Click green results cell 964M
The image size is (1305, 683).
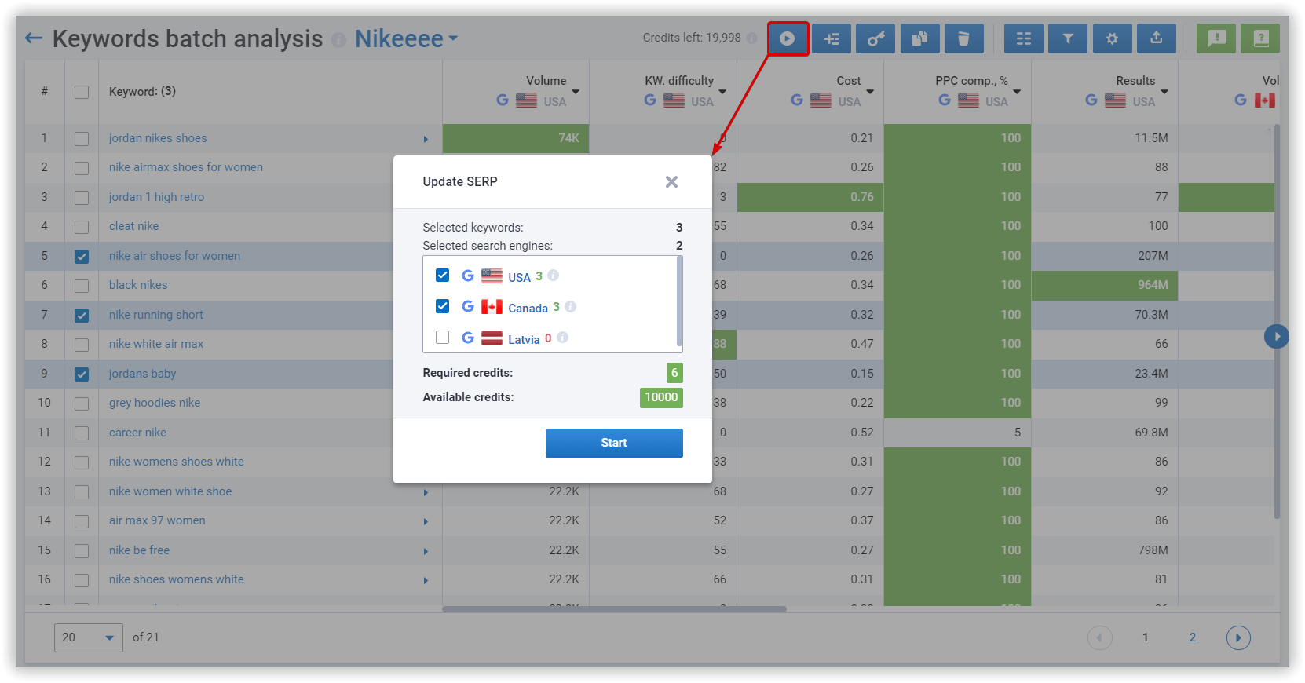click(x=1105, y=285)
